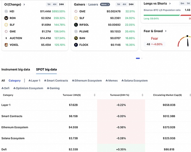Open Longs vs Shorts details via chevron
The height and width of the screenshot is (152, 191).
(170, 3)
